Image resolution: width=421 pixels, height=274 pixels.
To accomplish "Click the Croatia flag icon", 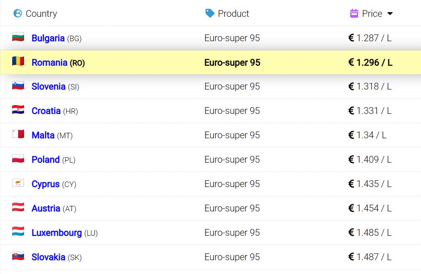I will pyautogui.click(x=18, y=110).
